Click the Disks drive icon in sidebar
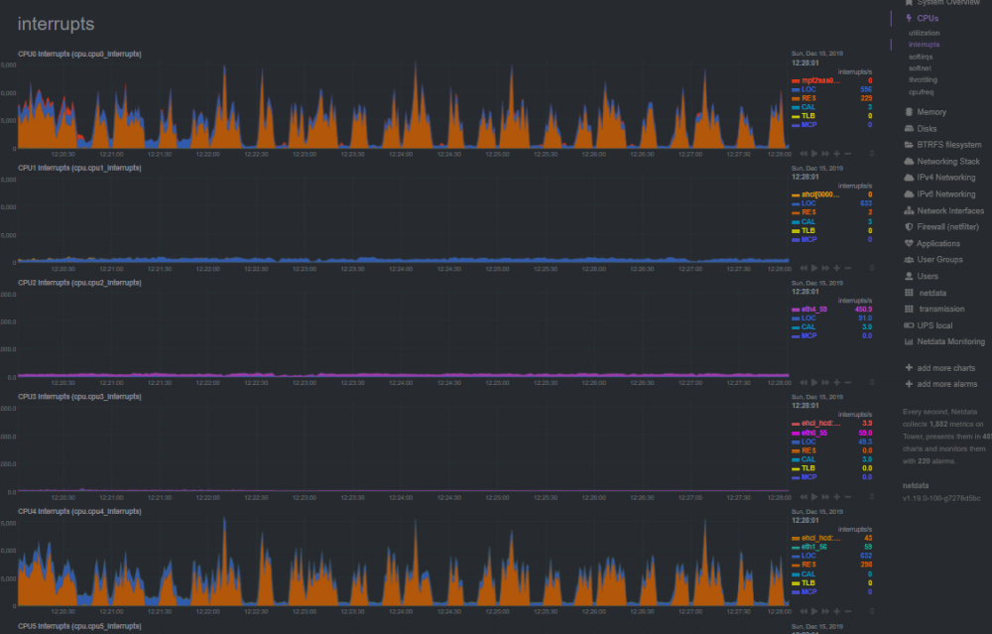 909,128
